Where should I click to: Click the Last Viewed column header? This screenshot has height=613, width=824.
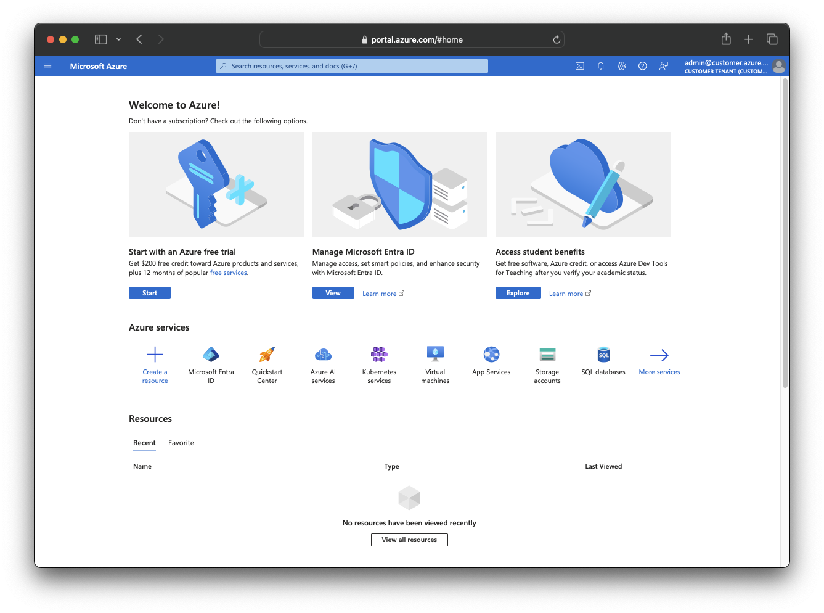click(x=603, y=466)
